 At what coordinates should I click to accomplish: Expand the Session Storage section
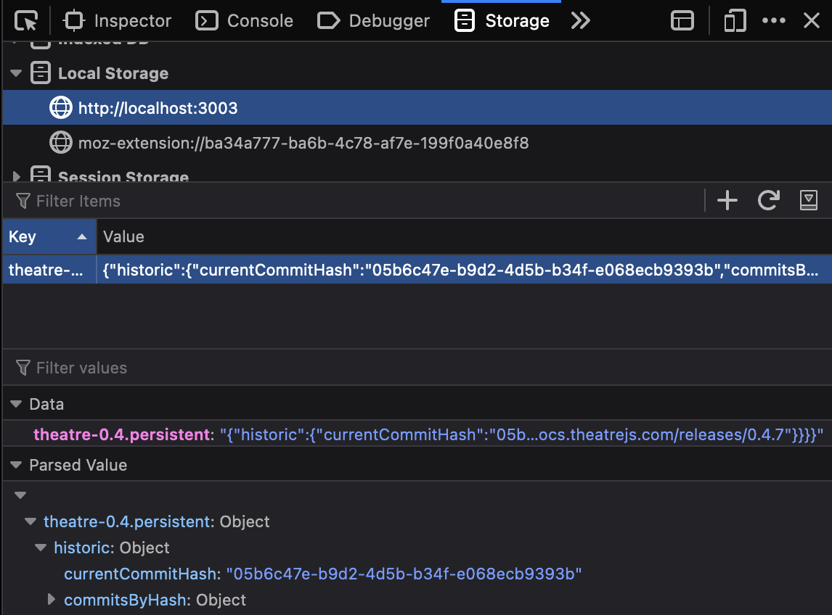pos(16,176)
